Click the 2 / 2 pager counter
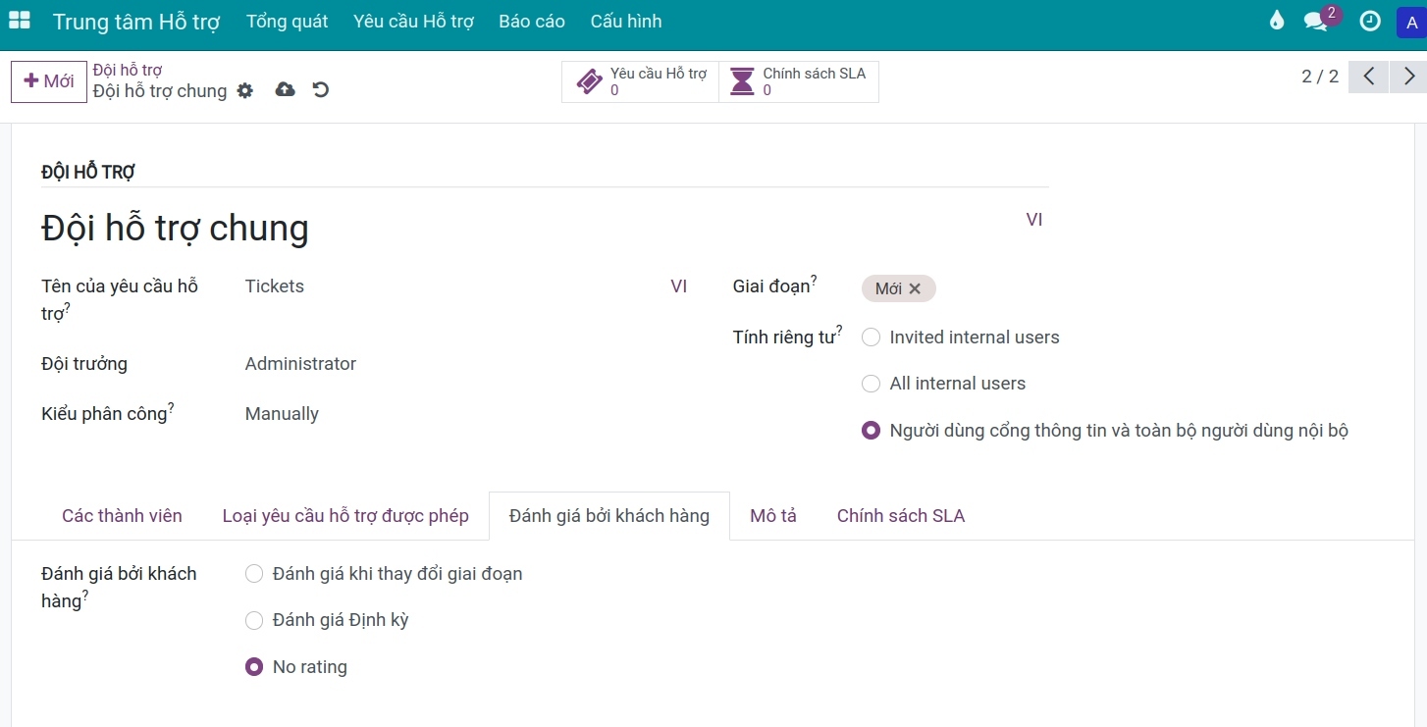Image resolution: width=1427 pixels, height=727 pixels. pos(1320,77)
